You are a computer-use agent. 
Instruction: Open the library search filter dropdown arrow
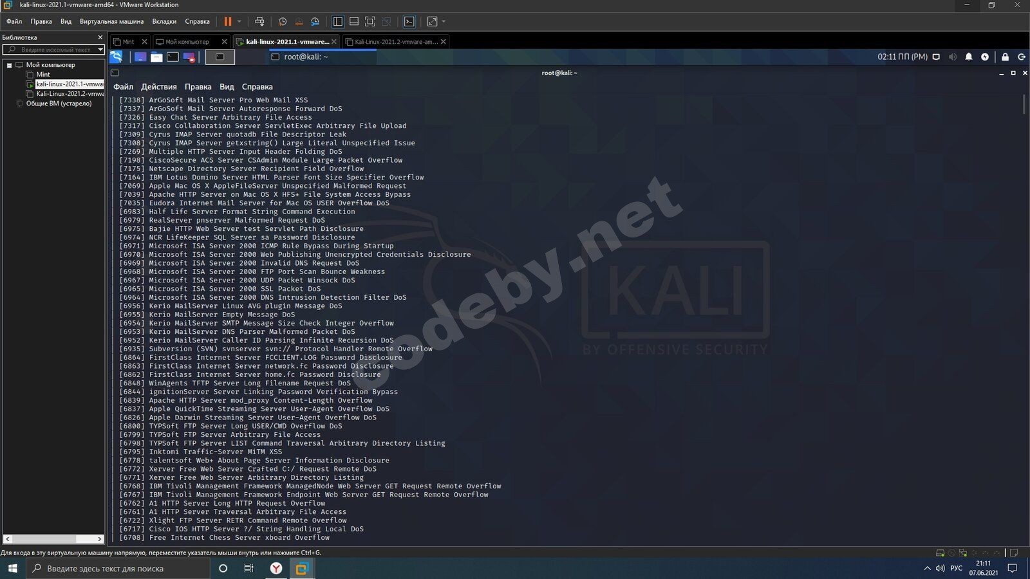(x=100, y=50)
